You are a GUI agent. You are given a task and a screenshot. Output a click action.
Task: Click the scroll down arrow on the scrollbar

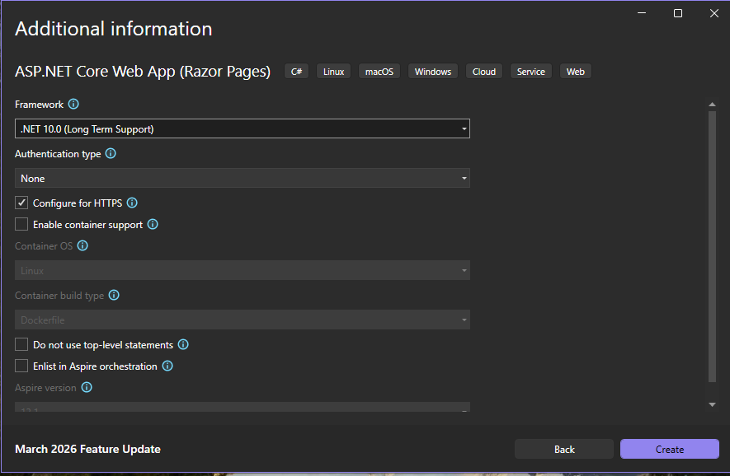(x=712, y=404)
